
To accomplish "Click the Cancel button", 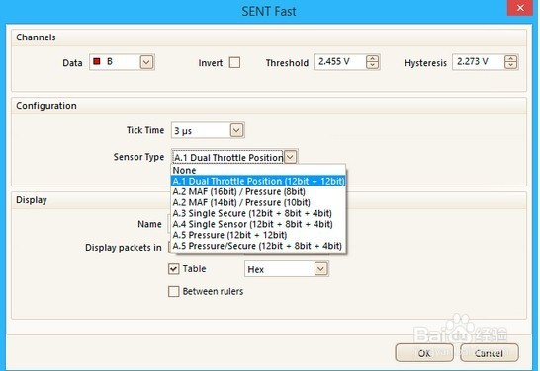I will click(x=489, y=353).
